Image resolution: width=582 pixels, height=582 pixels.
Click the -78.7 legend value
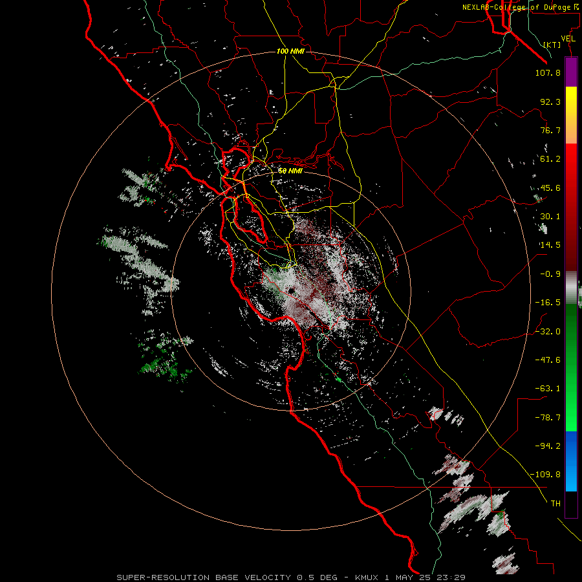point(548,418)
